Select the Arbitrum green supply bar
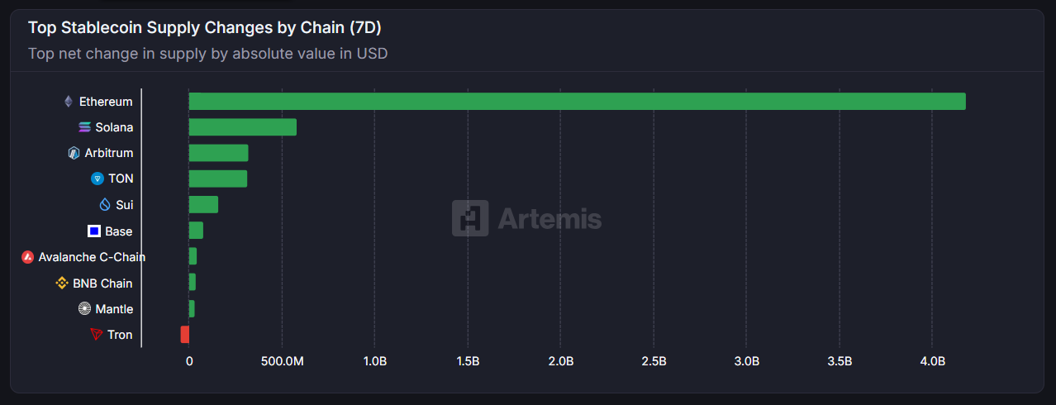The height and width of the screenshot is (405, 1056). point(219,153)
